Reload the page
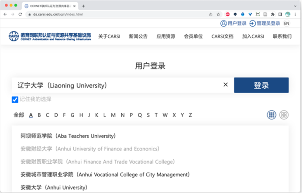Viewport: 302px width, 193px height. tap(20, 14)
